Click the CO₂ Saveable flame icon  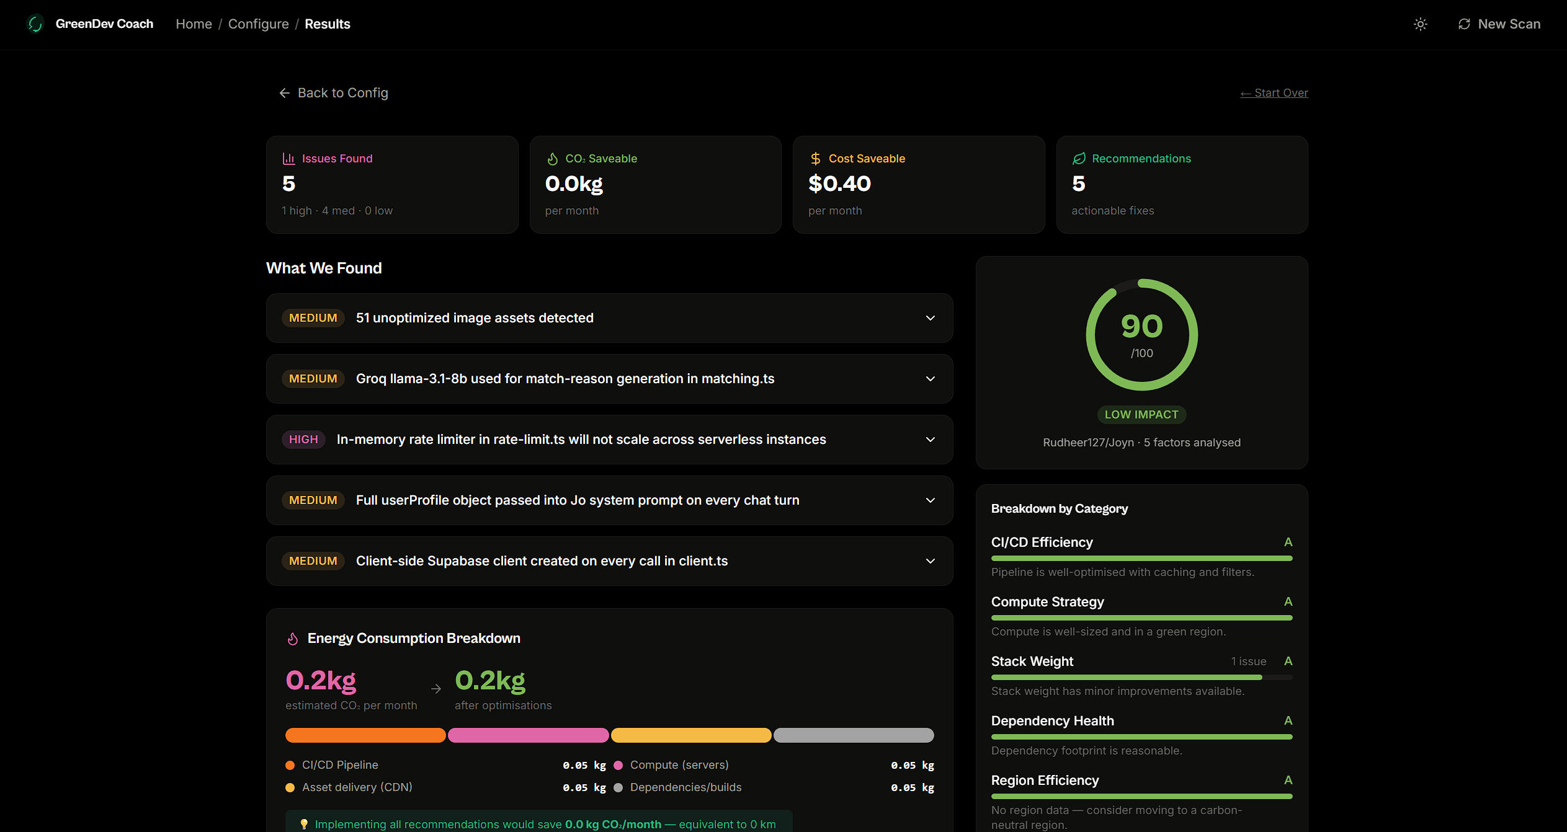tap(552, 159)
